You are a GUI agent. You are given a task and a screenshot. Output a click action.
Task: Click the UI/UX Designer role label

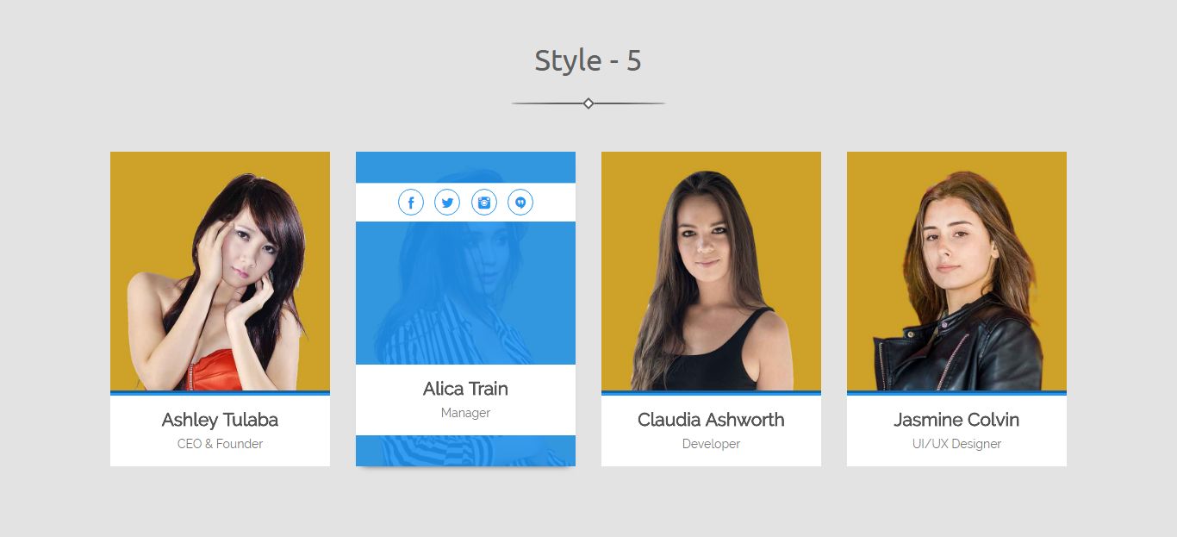(x=956, y=444)
